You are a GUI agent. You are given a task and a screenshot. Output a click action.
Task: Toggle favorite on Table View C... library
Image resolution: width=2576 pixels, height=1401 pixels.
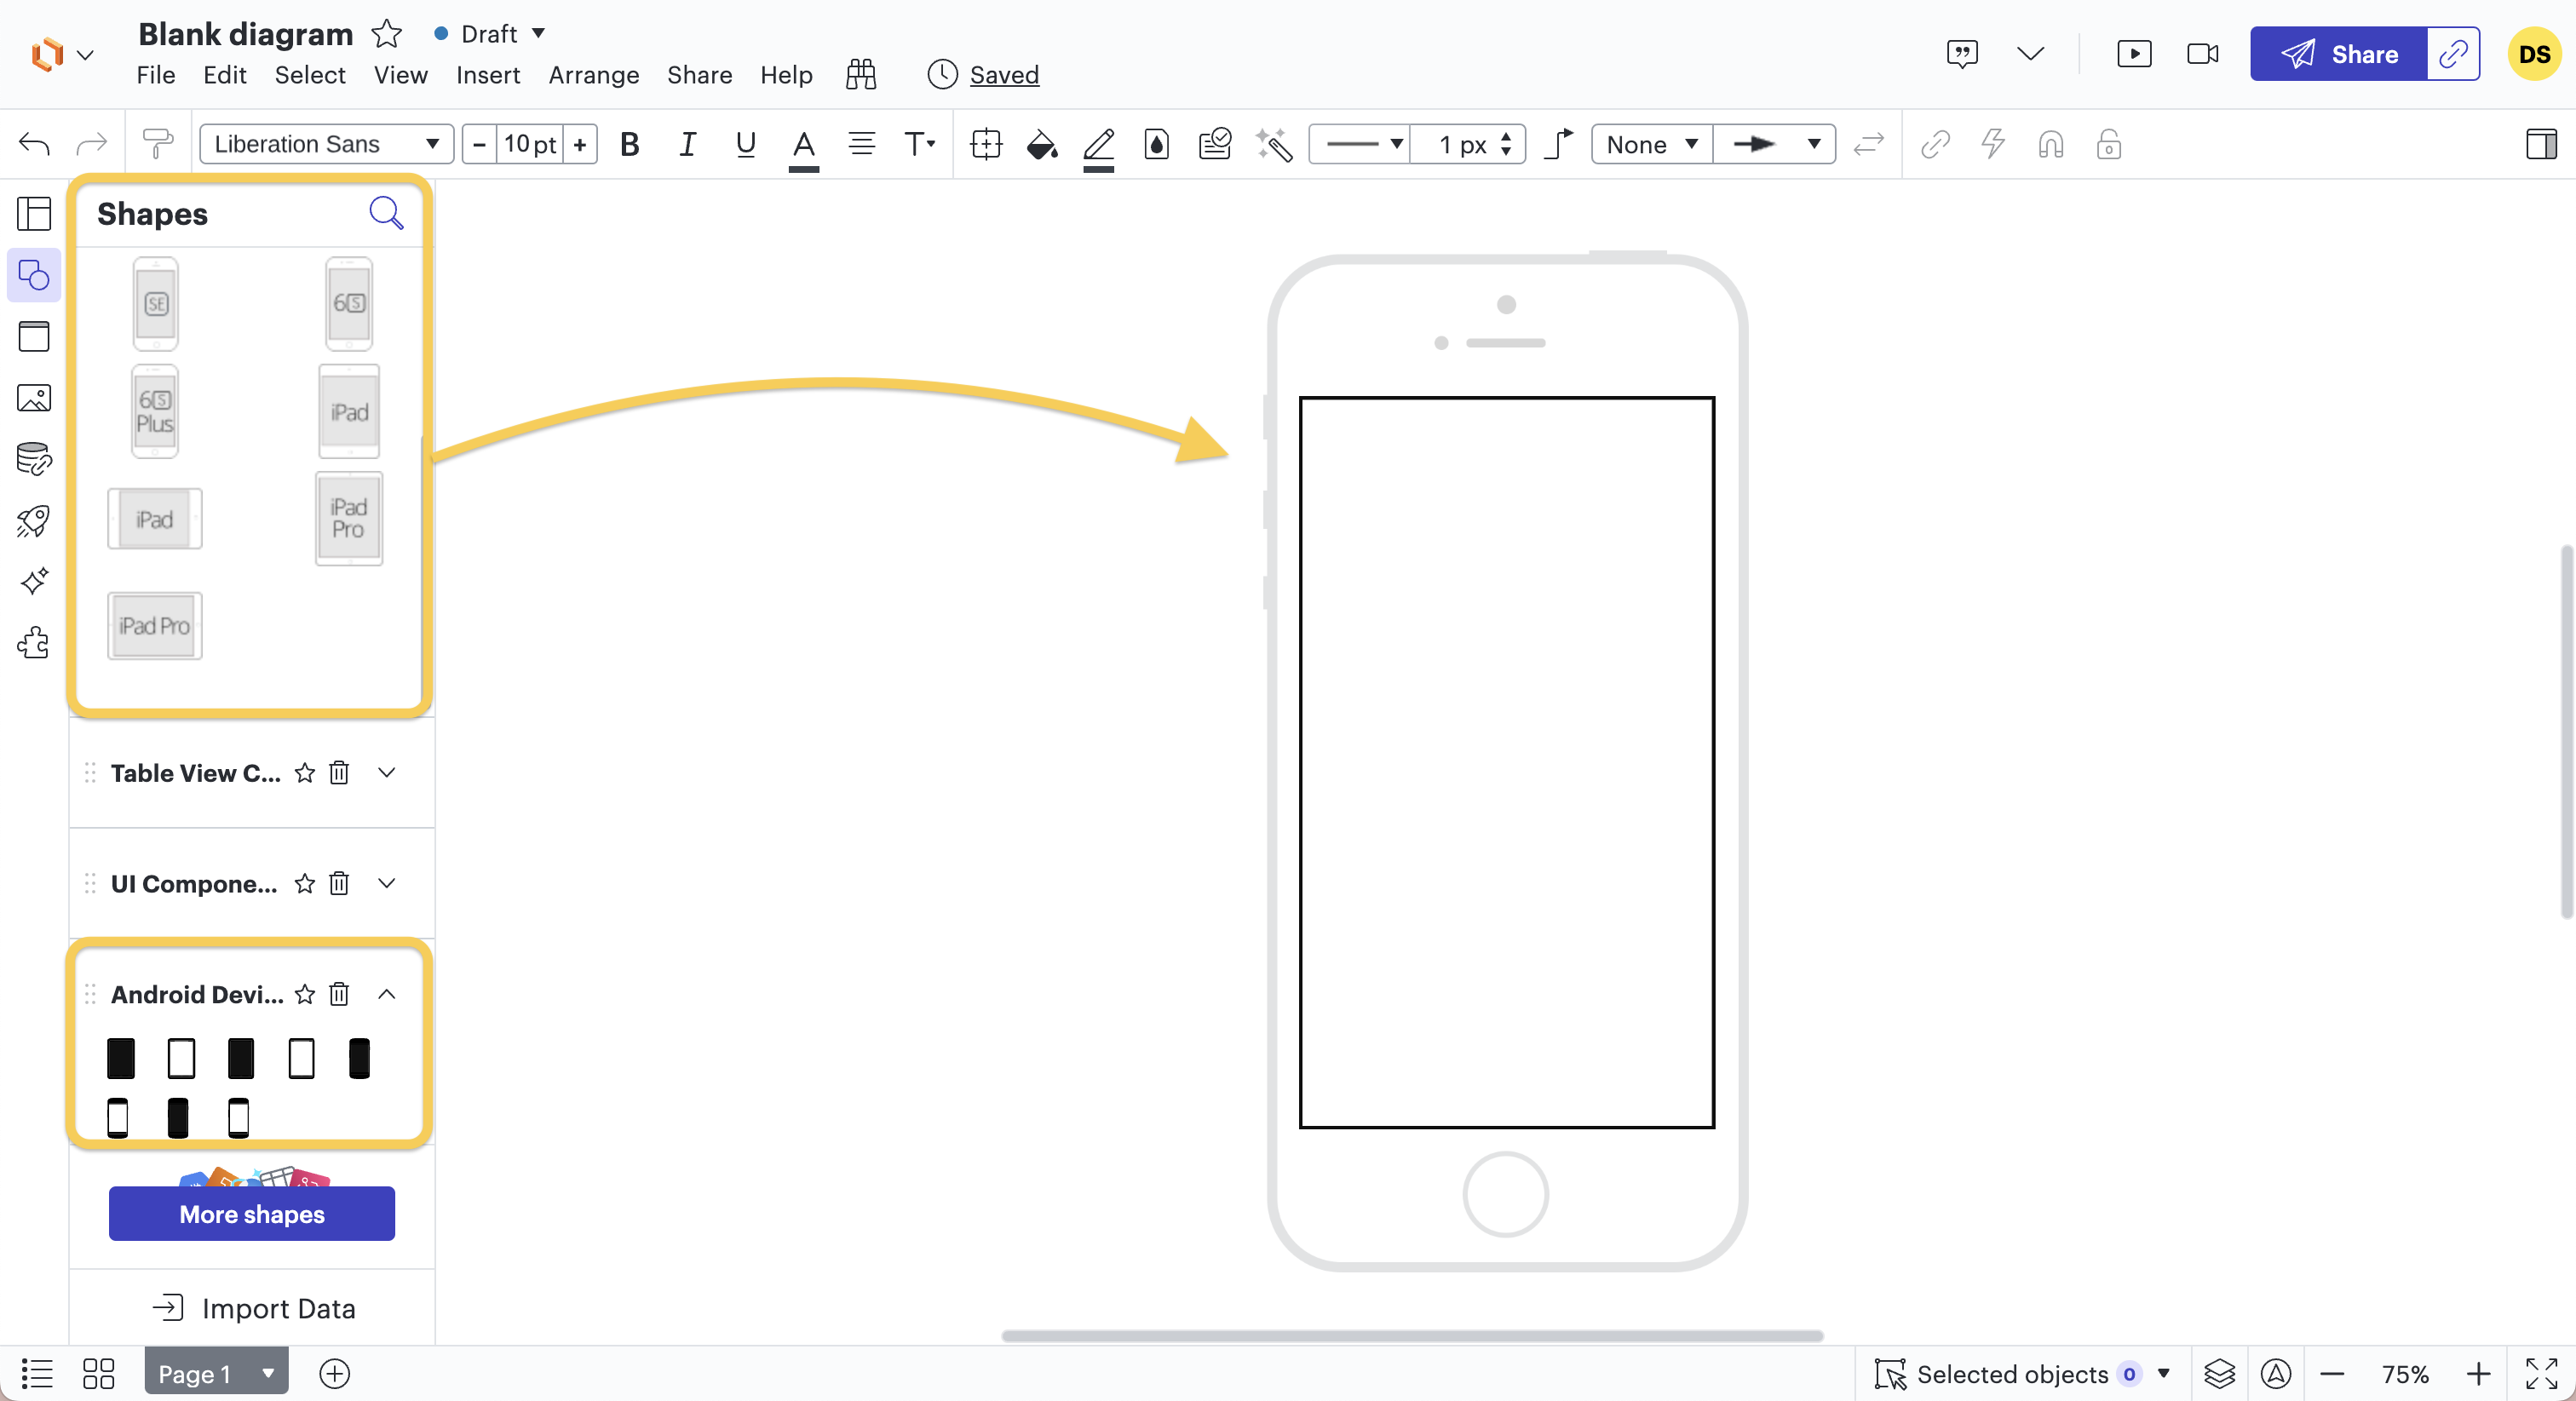click(x=303, y=772)
